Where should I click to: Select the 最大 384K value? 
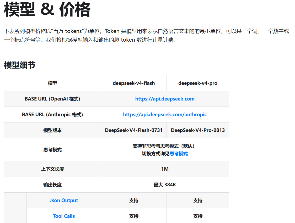click(165, 185)
